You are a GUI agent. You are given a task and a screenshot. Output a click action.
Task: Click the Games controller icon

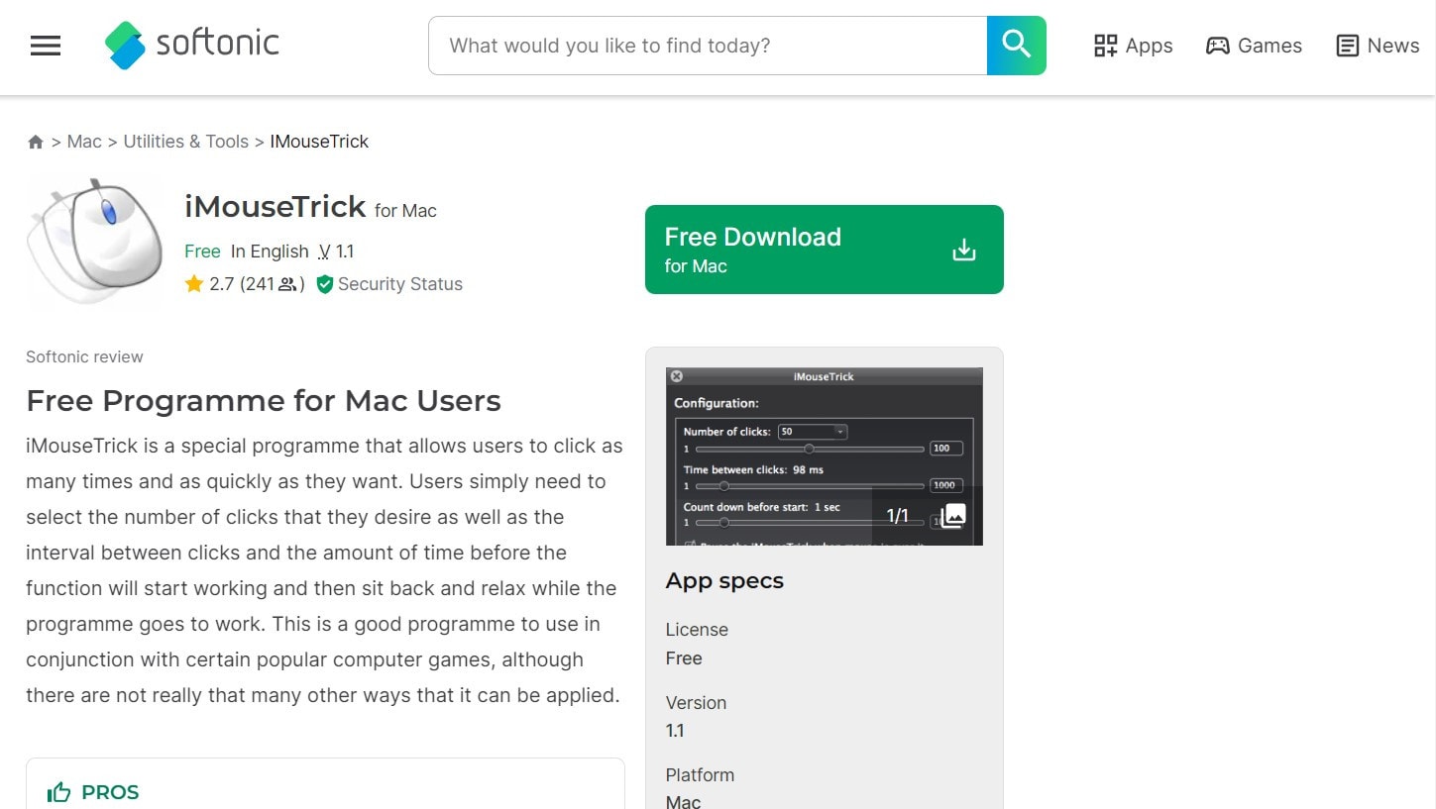[1217, 46]
